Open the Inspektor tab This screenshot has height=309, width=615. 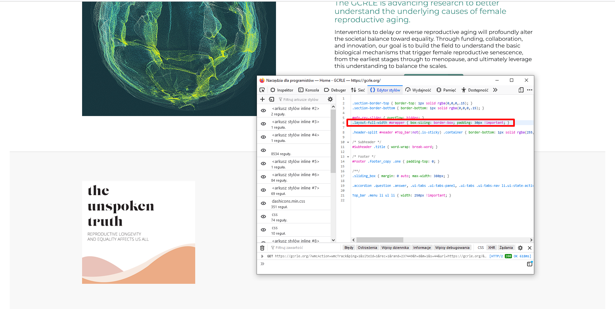coord(282,90)
